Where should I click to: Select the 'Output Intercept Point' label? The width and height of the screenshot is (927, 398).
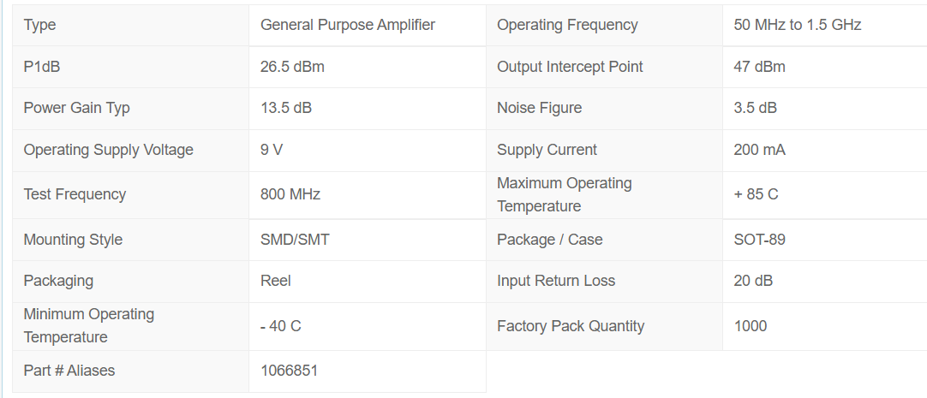click(570, 67)
